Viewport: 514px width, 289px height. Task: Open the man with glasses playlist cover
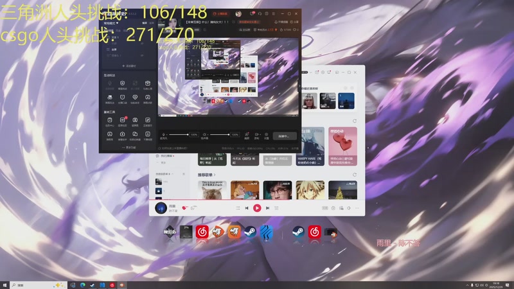tap(278, 190)
